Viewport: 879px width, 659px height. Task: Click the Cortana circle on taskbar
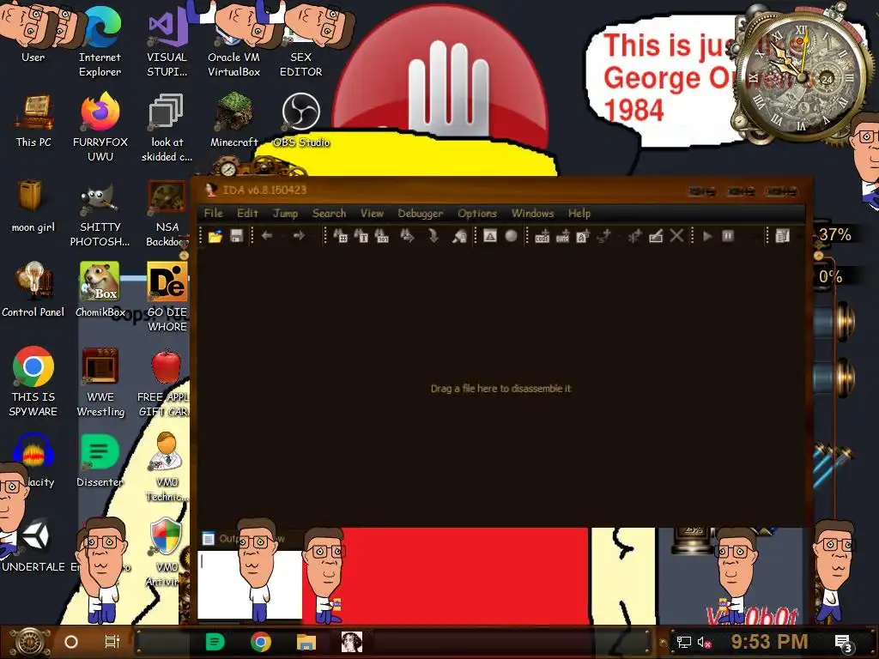[x=71, y=642]
